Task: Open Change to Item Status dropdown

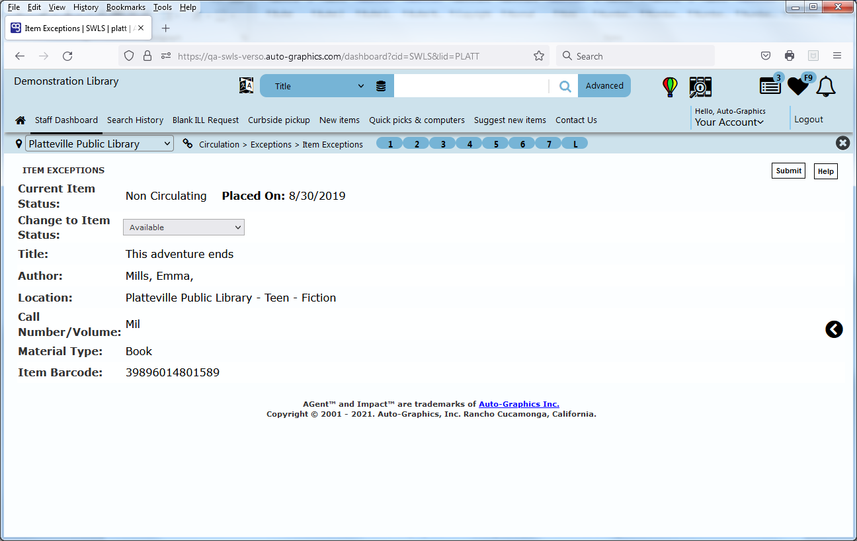Action: point(184,228)
